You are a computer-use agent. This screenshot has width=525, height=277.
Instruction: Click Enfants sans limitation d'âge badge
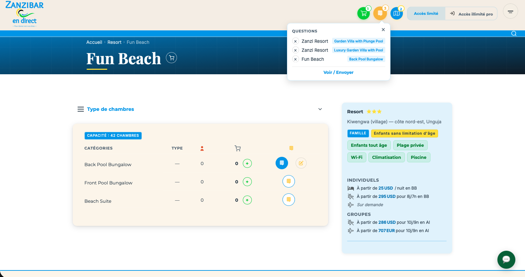pos(405,133)
